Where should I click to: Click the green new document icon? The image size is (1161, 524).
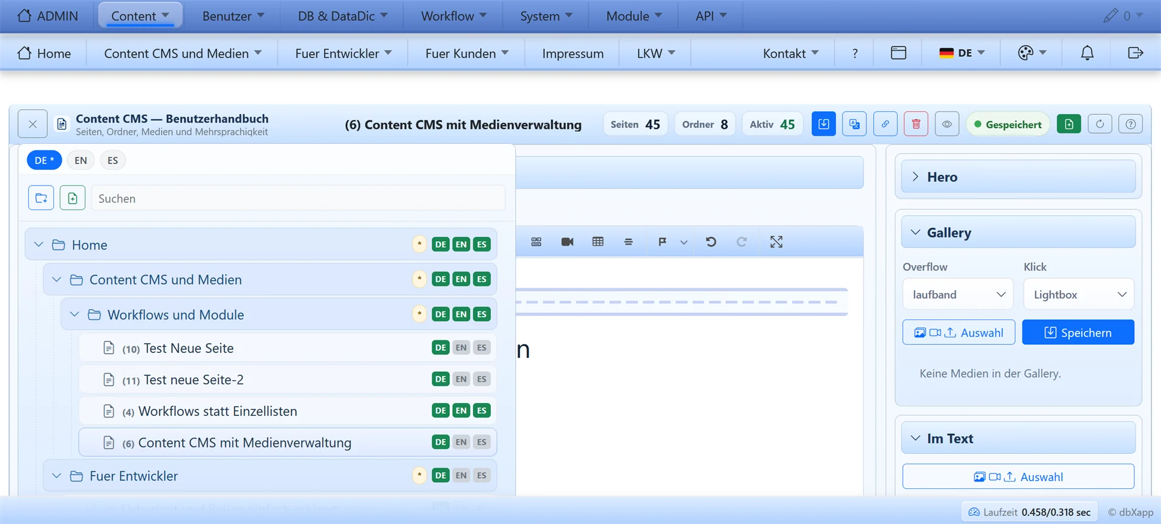click(1069, 124)
